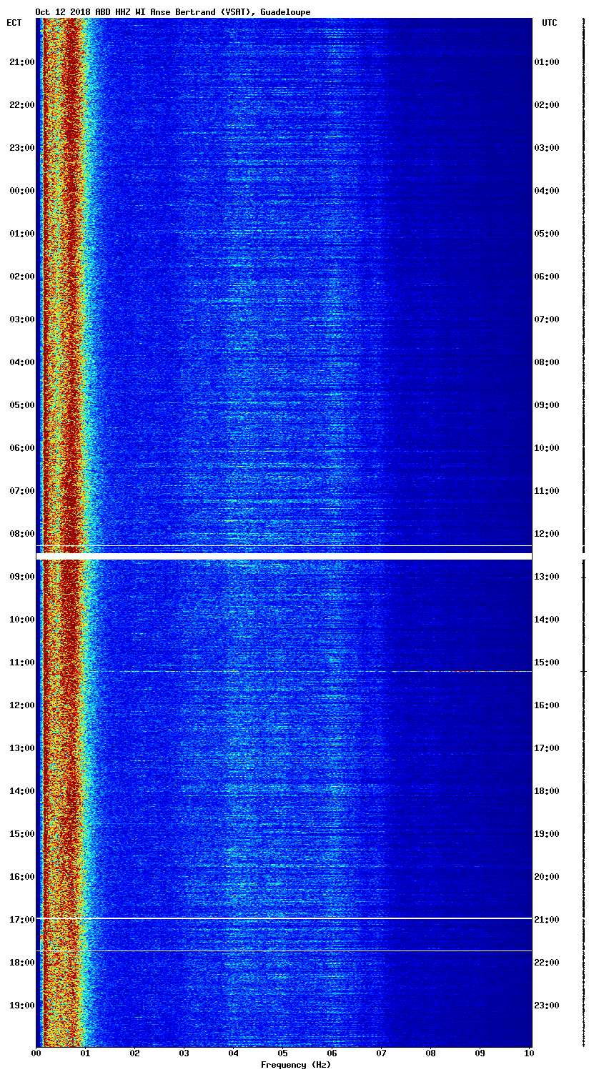This screenshot has width=609, height=1072.
Task: Pick the 22:00 tick label on the UTC axis
Action: pos(547,963)
